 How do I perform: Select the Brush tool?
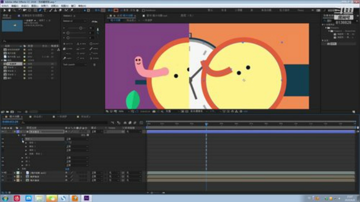pyautogui.click(x=50, y=10)
